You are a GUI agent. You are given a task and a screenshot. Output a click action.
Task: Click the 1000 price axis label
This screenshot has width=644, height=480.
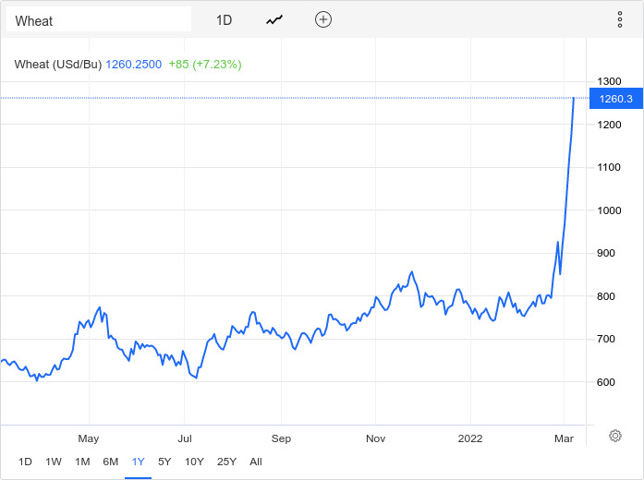point(609,210)
